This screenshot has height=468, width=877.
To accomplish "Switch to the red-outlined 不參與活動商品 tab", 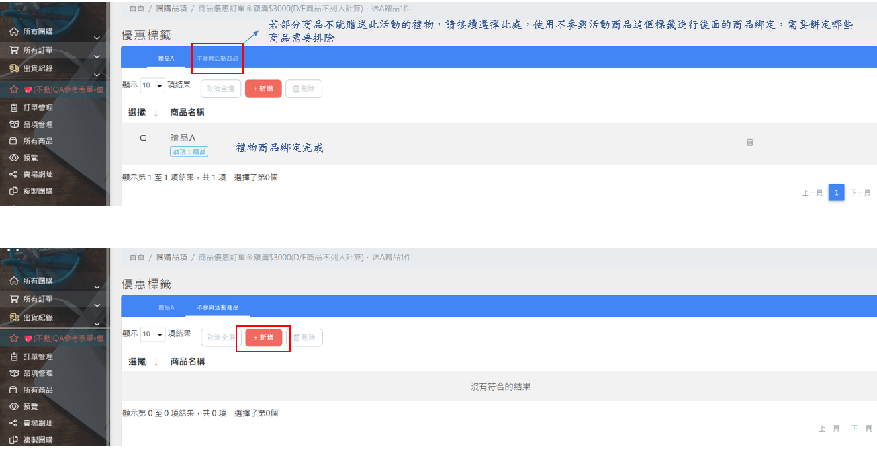I will pos(217,59).
